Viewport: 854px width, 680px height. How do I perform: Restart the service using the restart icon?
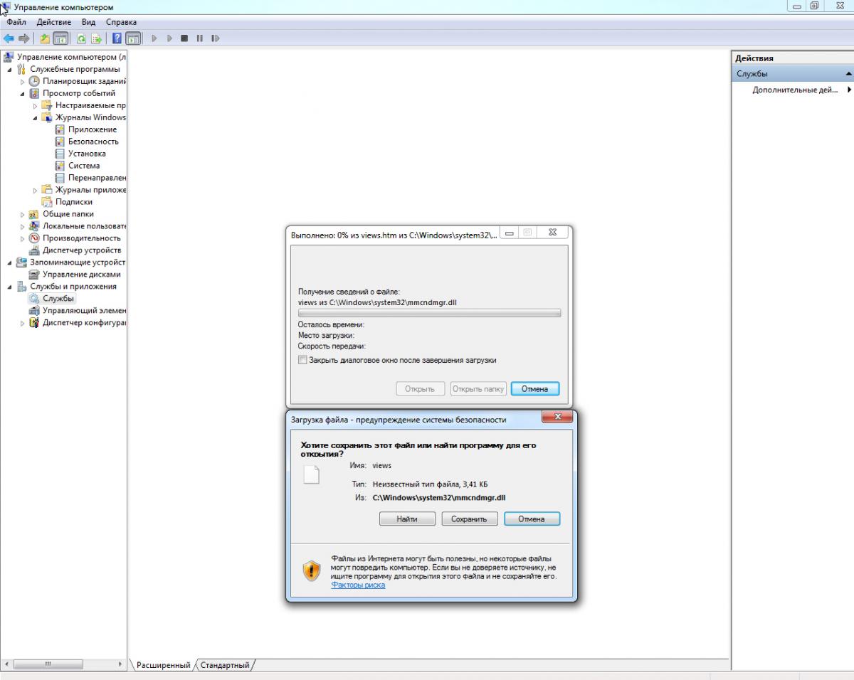tap(216, 38)
